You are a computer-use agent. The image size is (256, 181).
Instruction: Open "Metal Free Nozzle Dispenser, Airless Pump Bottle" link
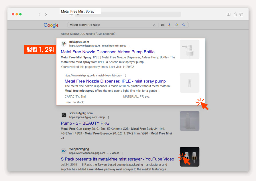click(108, 52)
